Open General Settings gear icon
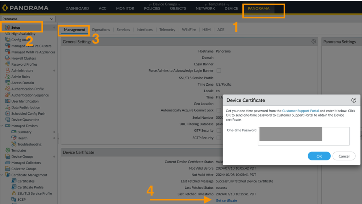 [x=313, y=42]
